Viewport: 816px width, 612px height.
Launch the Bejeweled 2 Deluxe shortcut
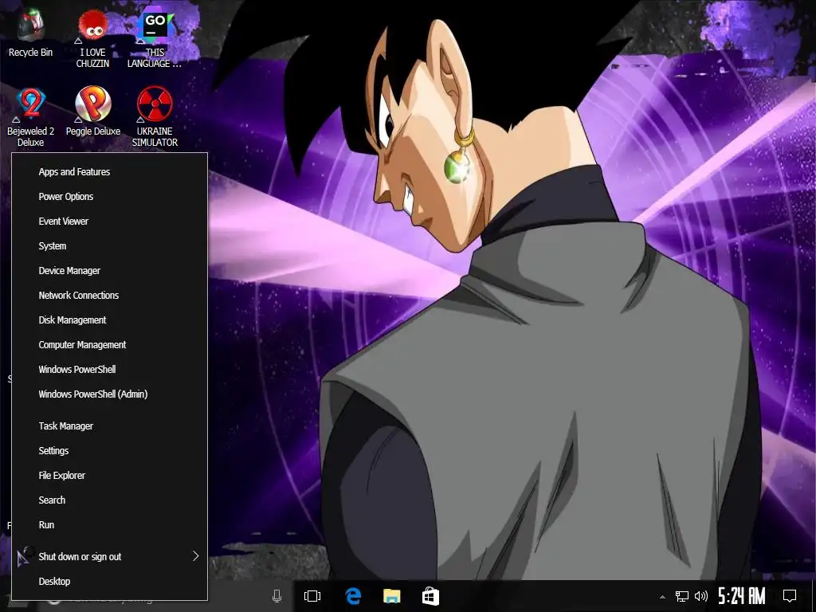pyautogui.click(x=30, y=117)
